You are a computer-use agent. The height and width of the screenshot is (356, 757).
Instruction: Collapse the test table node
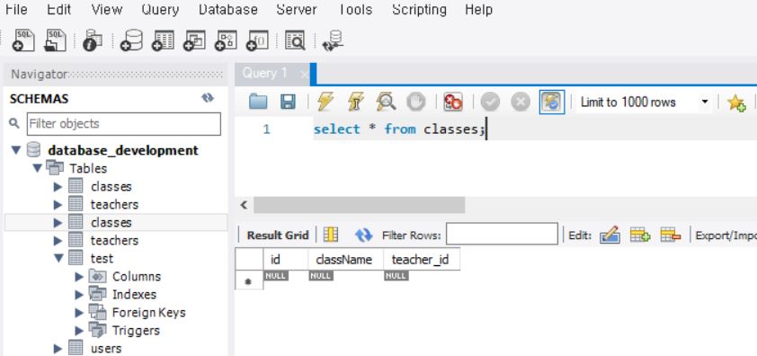pyautogui.click(x=58, y=258)
